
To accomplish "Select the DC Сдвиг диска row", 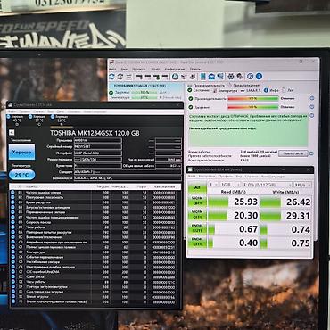I will [x=95, y=277].
